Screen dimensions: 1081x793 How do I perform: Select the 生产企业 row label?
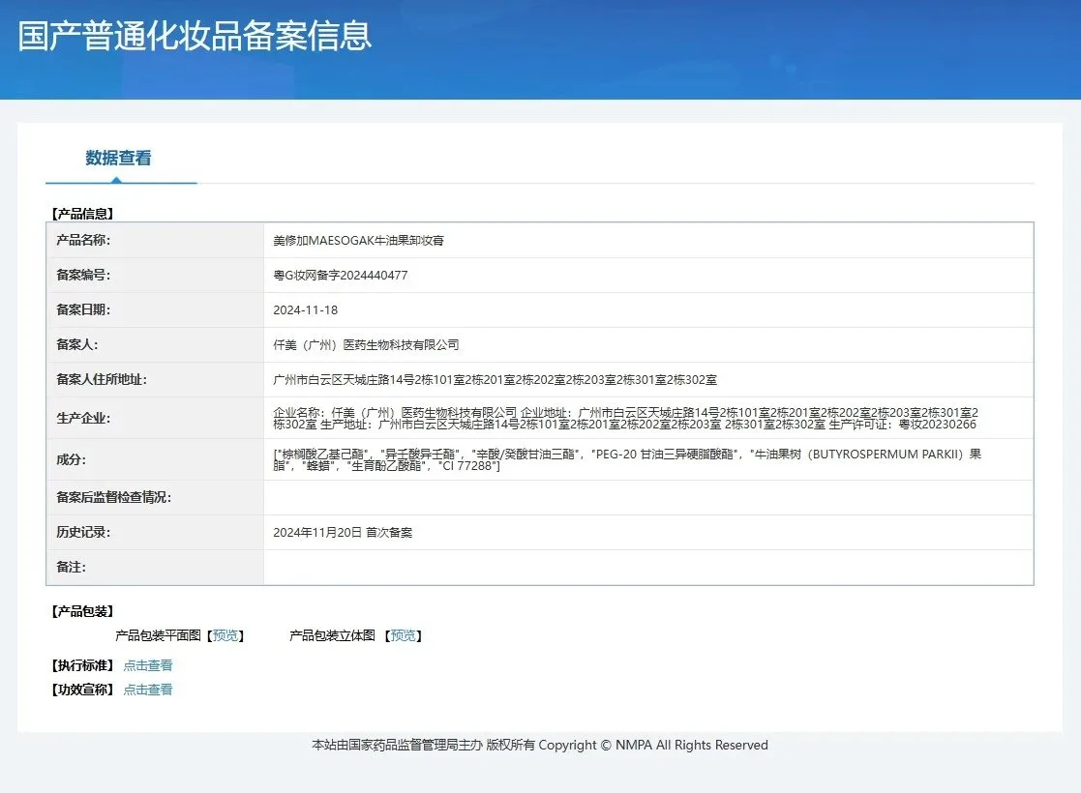(x=83, y=418)
